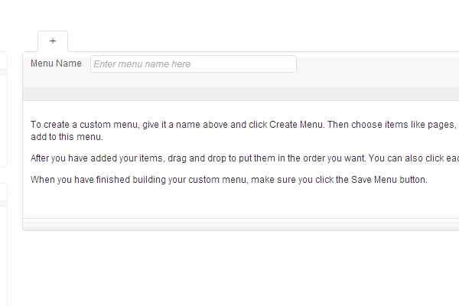Click the gray footer bar beneath the instructions
The image size is (459, 306).
(x=229, y=224)
